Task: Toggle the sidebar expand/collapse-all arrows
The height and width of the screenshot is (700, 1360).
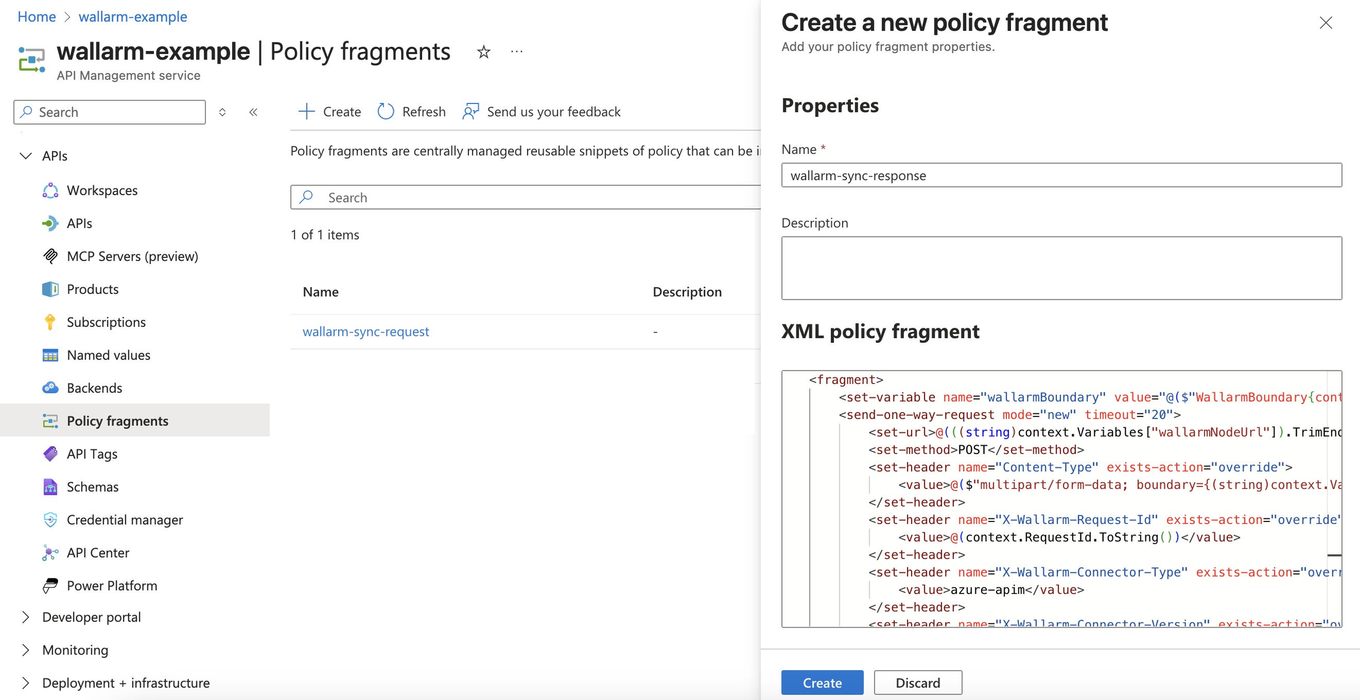Action: click(x=222, y=112)
